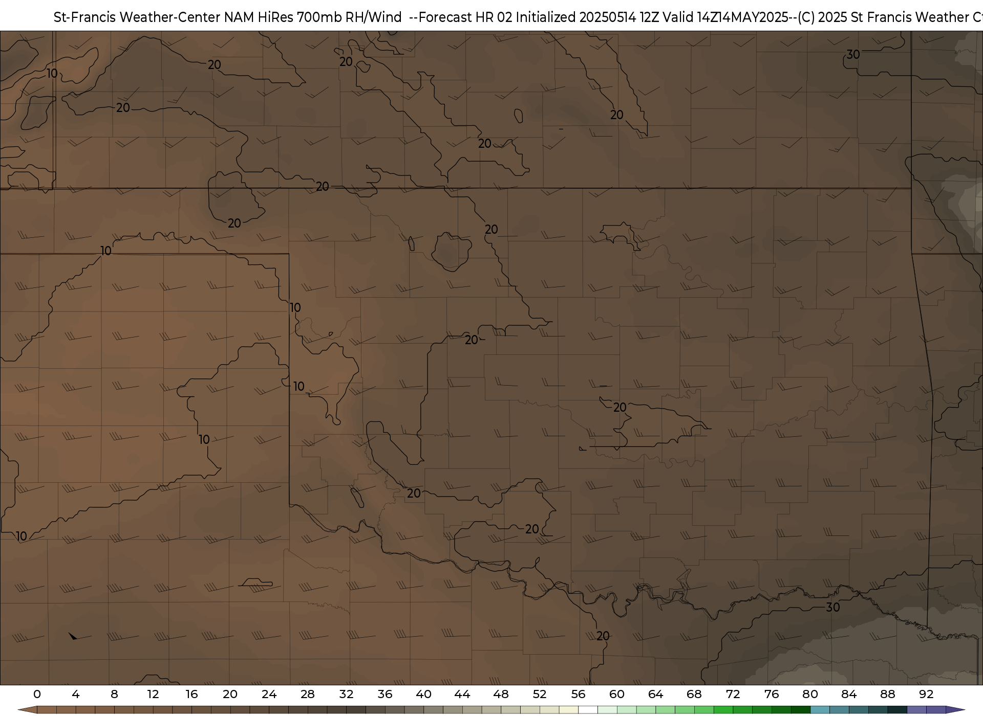Click the color bar label 36
Viewport: 983px width, 716px height.
[385, 694]
